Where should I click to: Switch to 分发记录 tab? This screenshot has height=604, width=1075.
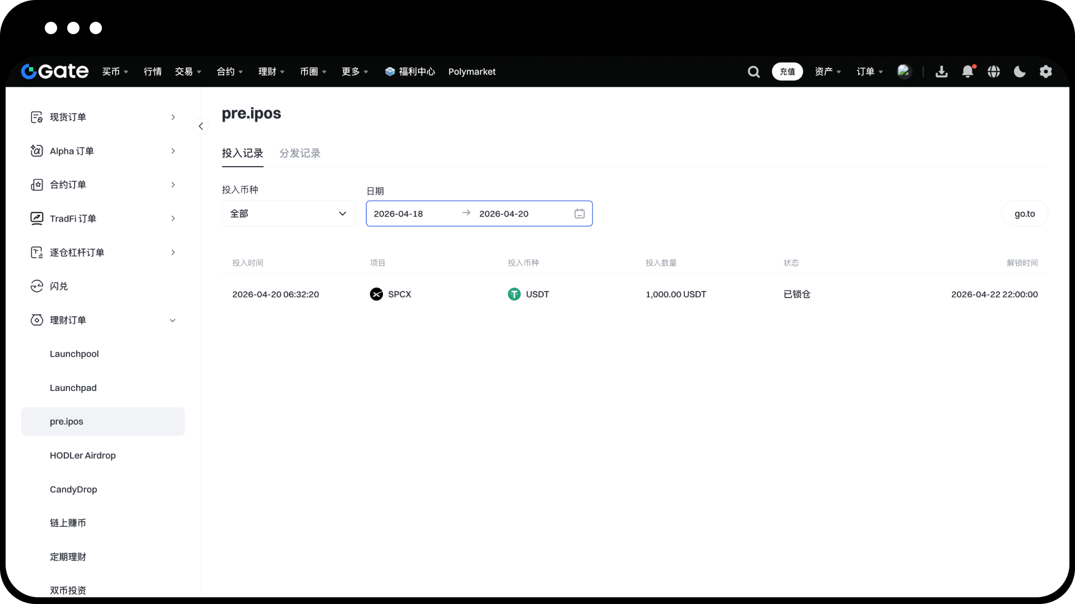pyautogui.click(x=300, y=153)
